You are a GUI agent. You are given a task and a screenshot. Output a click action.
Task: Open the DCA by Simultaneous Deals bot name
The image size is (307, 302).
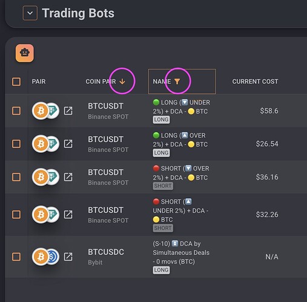[181, 252]
